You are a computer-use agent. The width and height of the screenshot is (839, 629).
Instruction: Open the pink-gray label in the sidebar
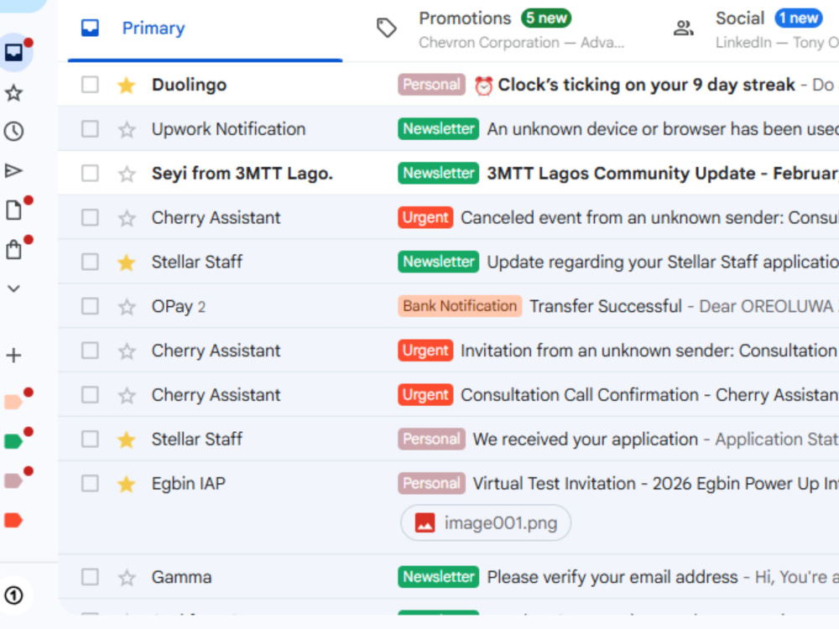click(x=13, y=481)
